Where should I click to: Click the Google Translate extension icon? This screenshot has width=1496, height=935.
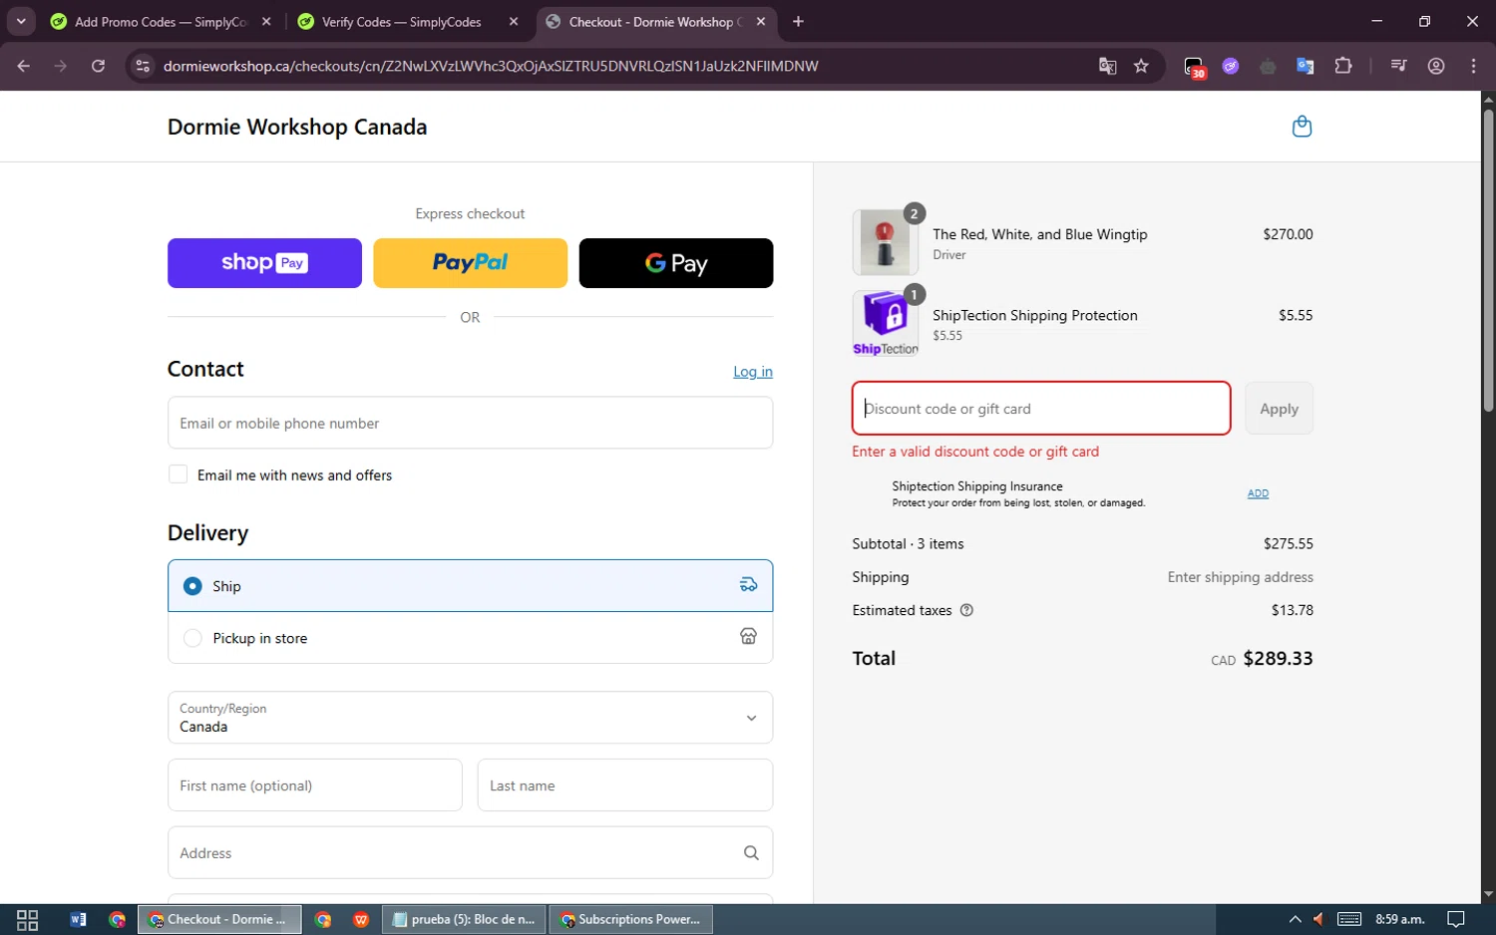1305,66
